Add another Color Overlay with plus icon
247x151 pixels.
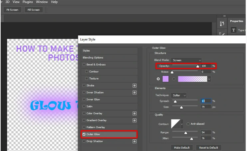pos(134,113)
